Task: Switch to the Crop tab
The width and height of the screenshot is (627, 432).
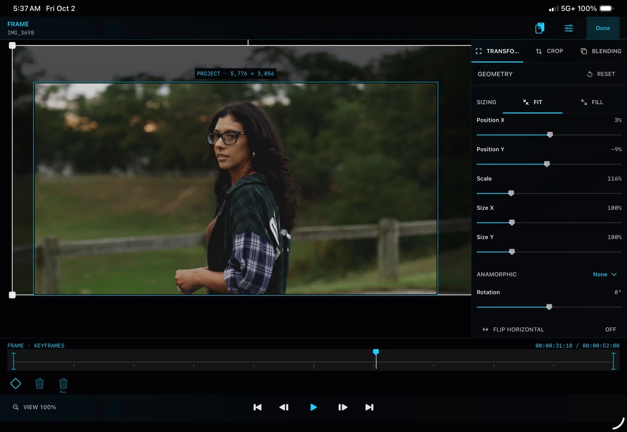Action: click(x=549, y=51)
